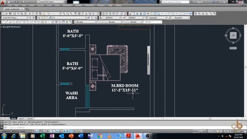Create a new drawing with the New icon
Image resolution: width=247 pixels, height=139 pixels.
pyautogui.click(x=3, y=14)
